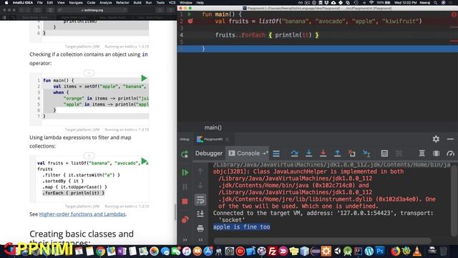Toggle breakpoint on editor line 2
The image size is (458, 258).
pyautogui.click(x=190, y=21)
